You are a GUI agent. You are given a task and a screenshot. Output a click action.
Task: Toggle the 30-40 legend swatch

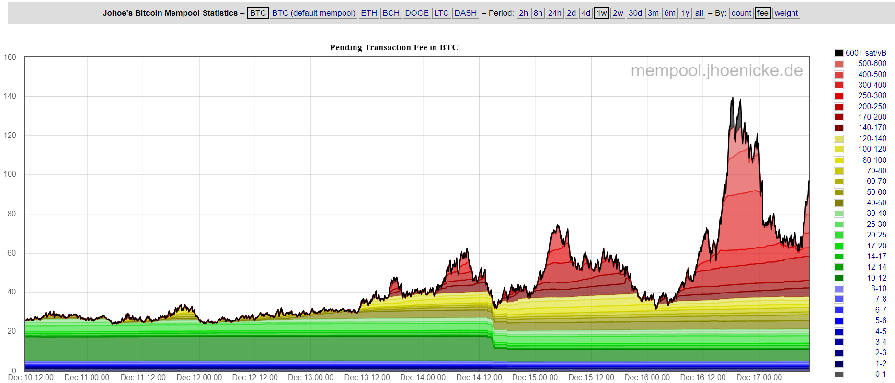(838, 214)
